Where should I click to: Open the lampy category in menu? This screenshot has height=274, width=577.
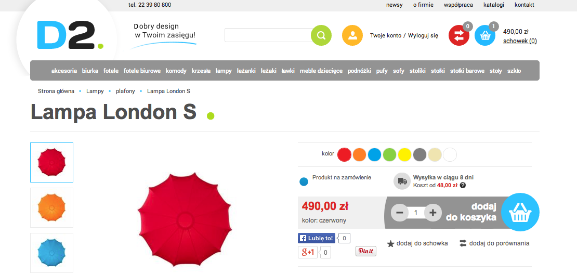point(224,71)
